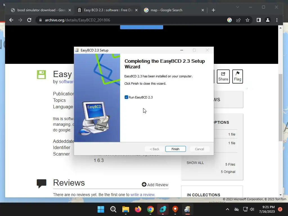
Task: Click Share button on archive page
Action: (223, 76)
